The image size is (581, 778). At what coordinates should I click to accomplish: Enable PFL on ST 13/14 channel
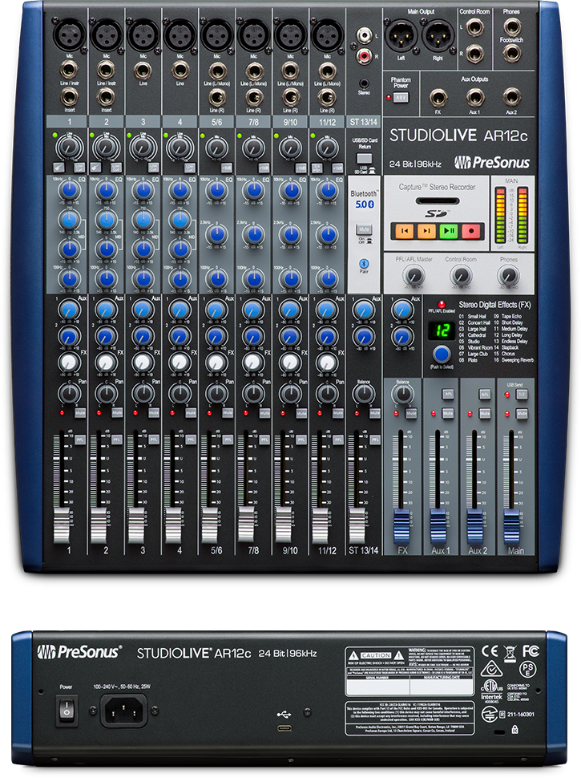(375, 440)
